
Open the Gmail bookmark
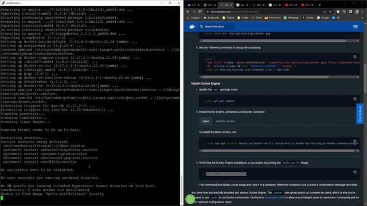pyautogui.click(x=256, y=18)
